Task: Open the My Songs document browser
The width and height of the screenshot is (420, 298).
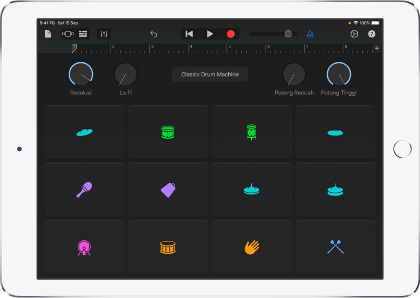Action: point(48,34)
